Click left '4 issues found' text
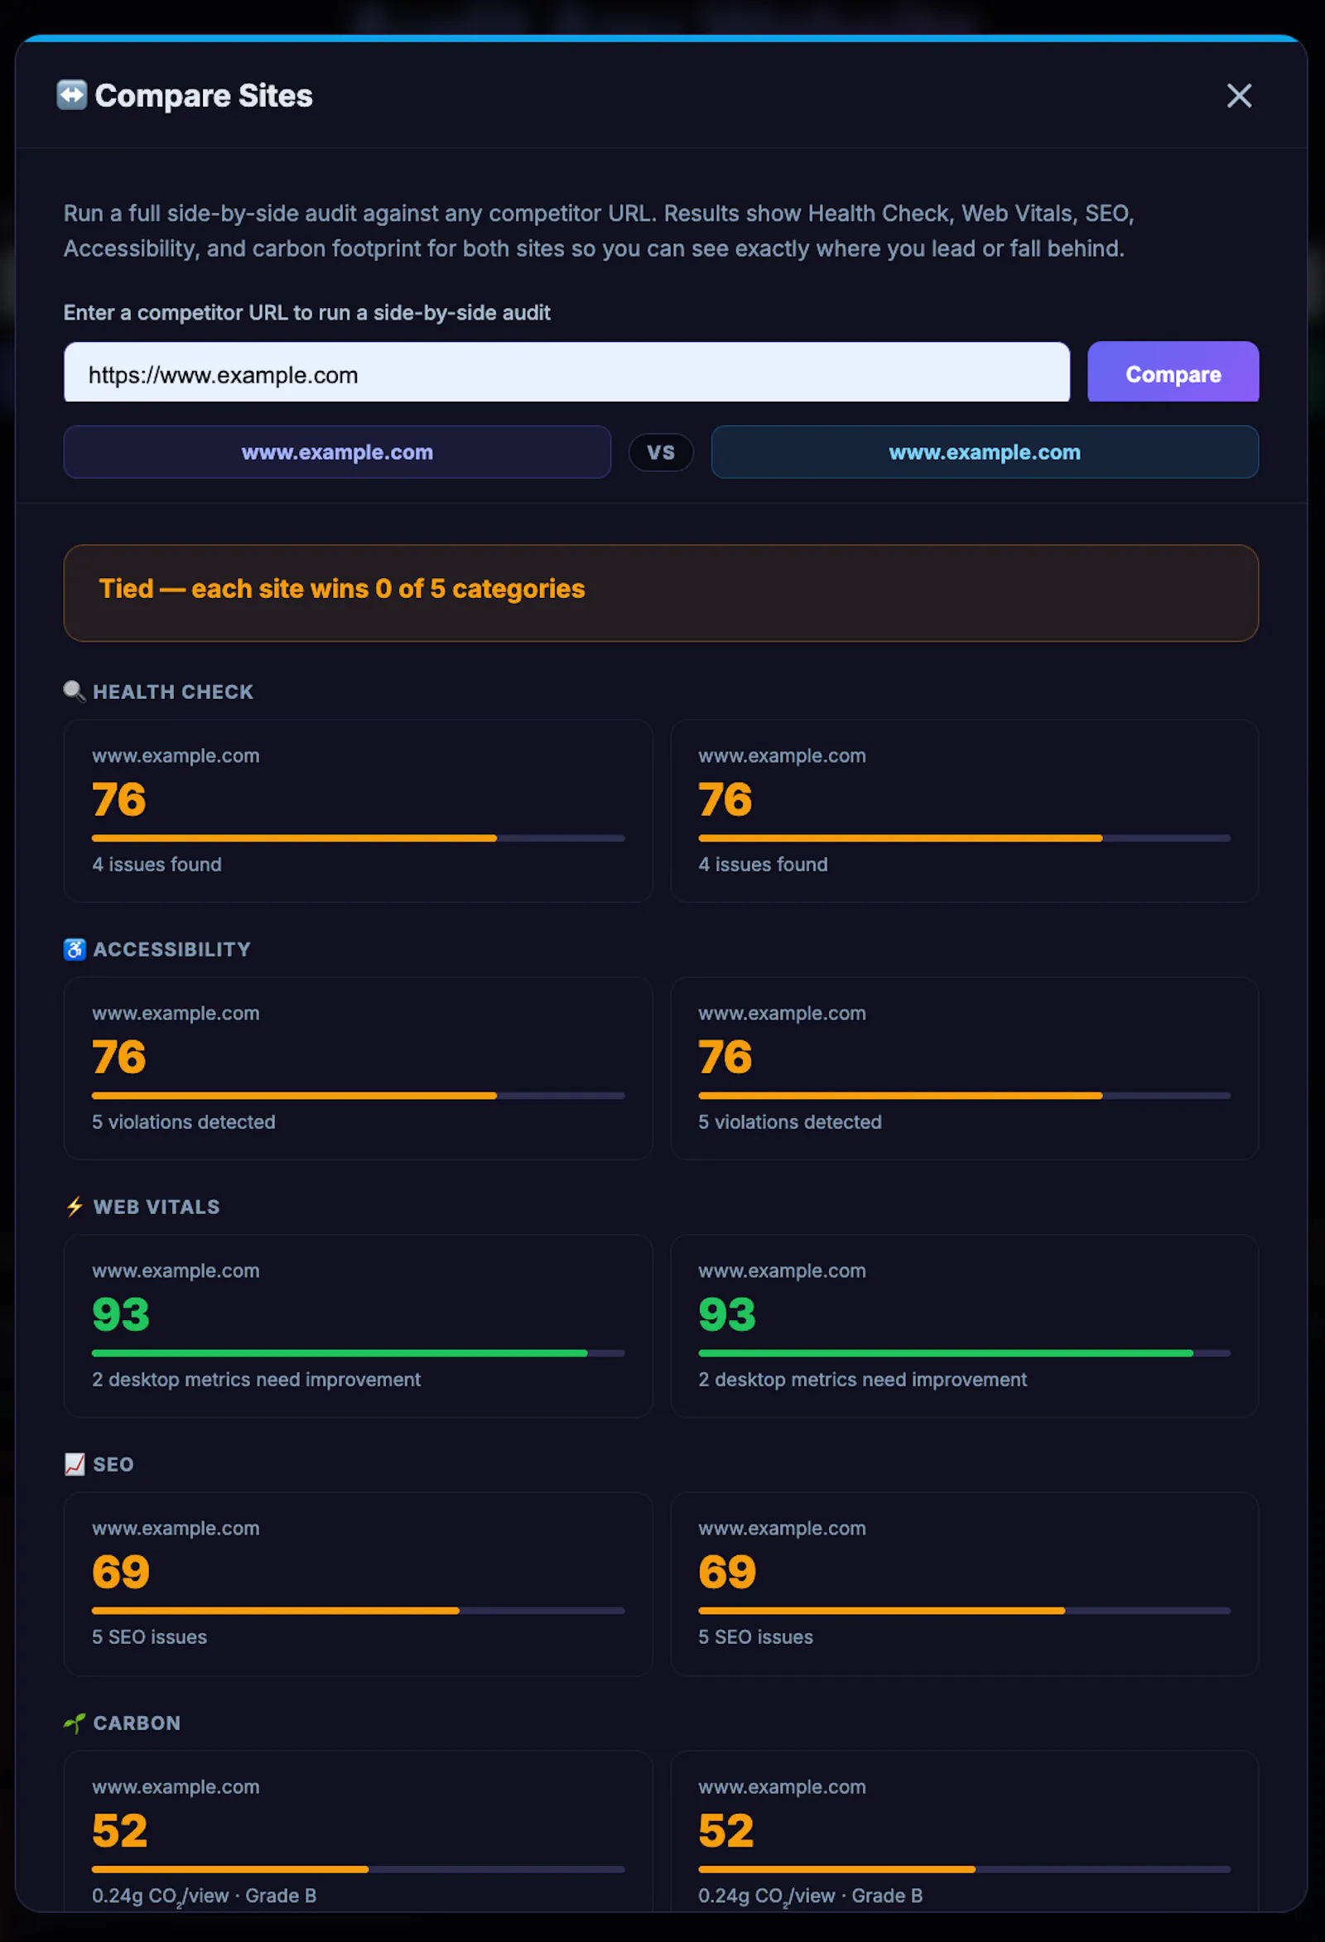The image size is (1325, 1942). point(157,864)
